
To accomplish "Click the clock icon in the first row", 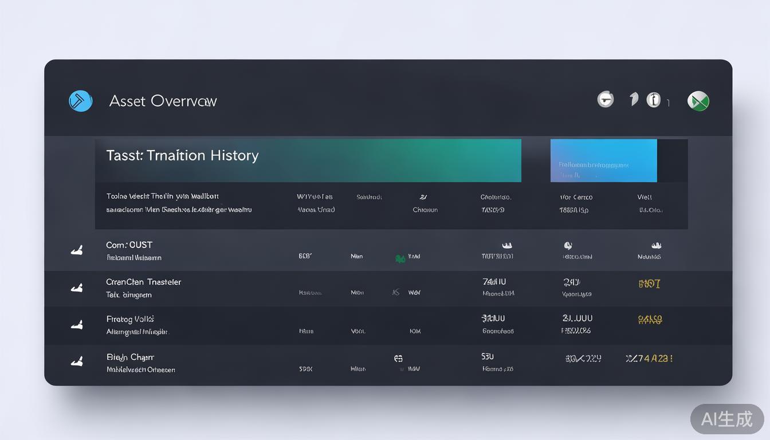I will click(568, 245).
